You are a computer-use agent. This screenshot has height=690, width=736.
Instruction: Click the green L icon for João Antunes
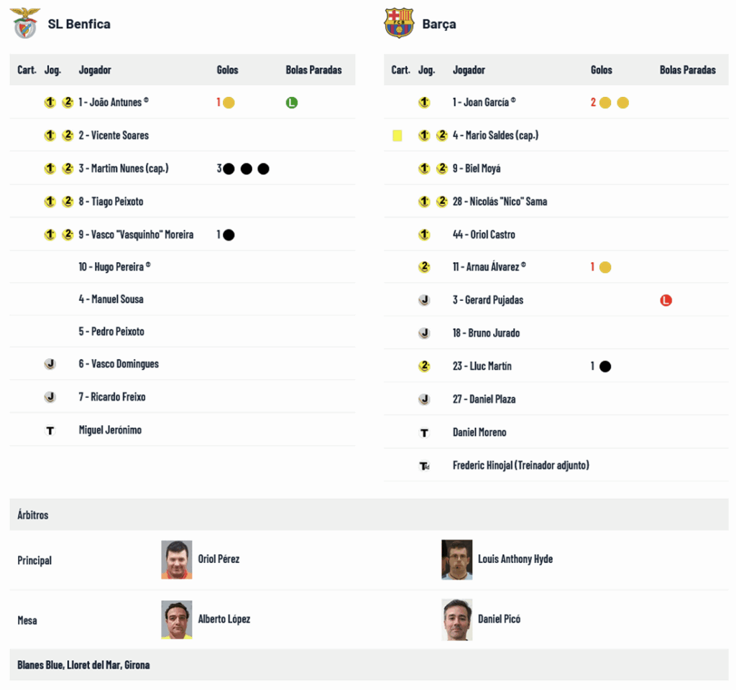[291, 103]
